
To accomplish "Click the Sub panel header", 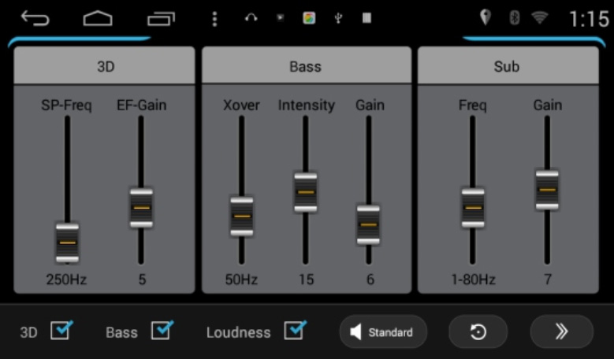I will click(506, 66).
